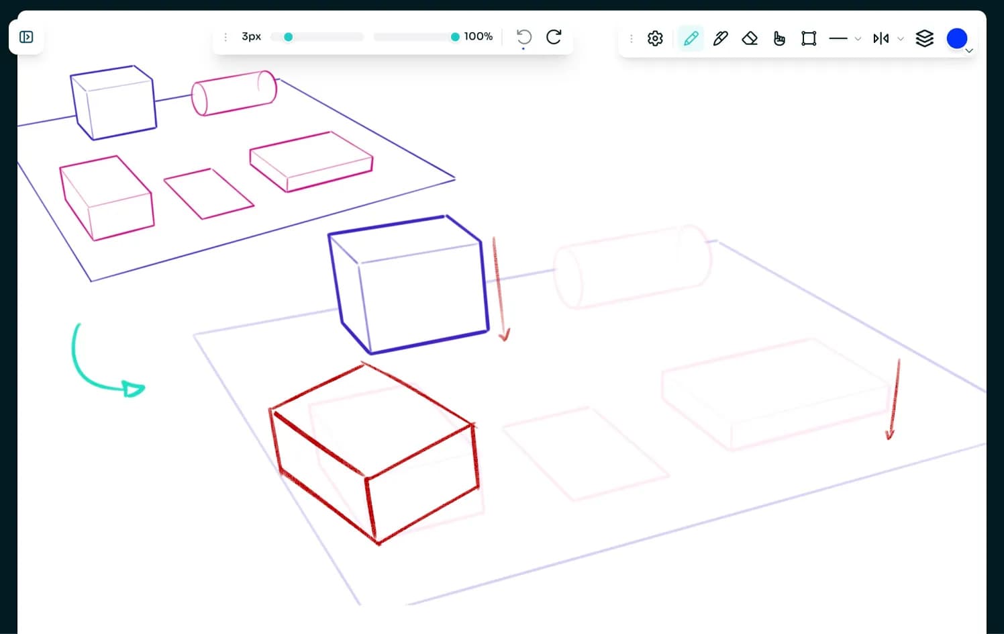Select the marker pen tool
Screen dimensions: 1004x634
point(720,38)
